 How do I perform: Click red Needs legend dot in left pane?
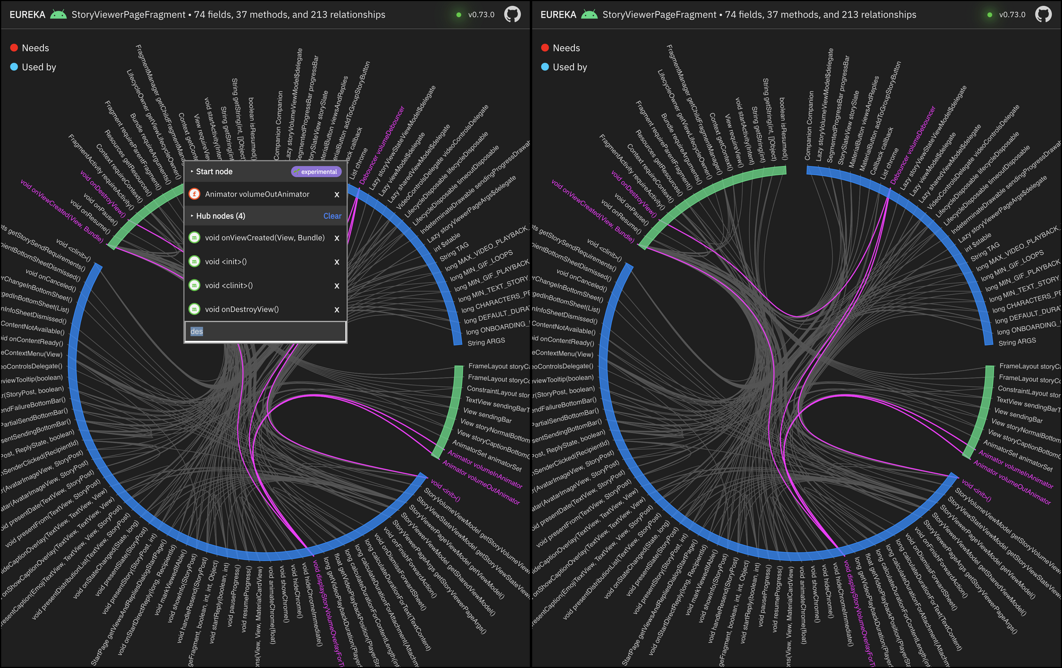coord(14,48)
